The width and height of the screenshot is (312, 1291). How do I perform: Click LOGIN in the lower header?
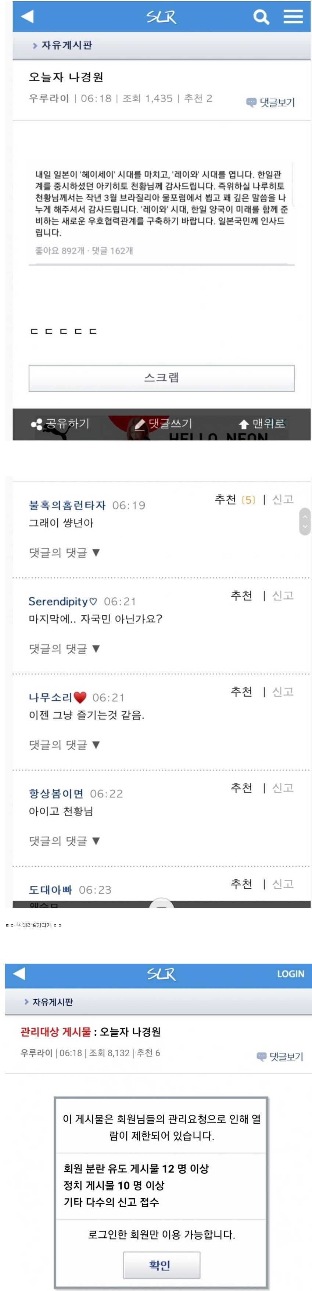pyautogui.click(x=290, y=974)
